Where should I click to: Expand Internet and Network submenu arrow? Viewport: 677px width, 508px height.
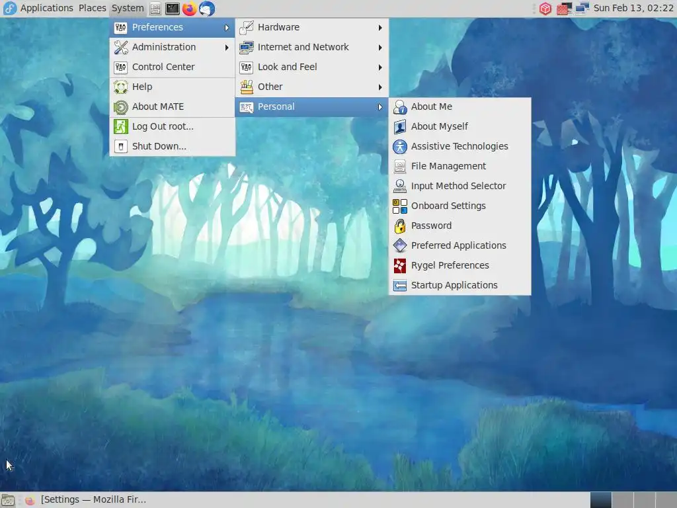tap(380, 48)
